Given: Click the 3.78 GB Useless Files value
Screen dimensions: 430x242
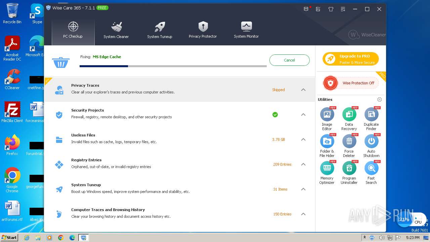Looking at the screenshot, I should point(278,139).
